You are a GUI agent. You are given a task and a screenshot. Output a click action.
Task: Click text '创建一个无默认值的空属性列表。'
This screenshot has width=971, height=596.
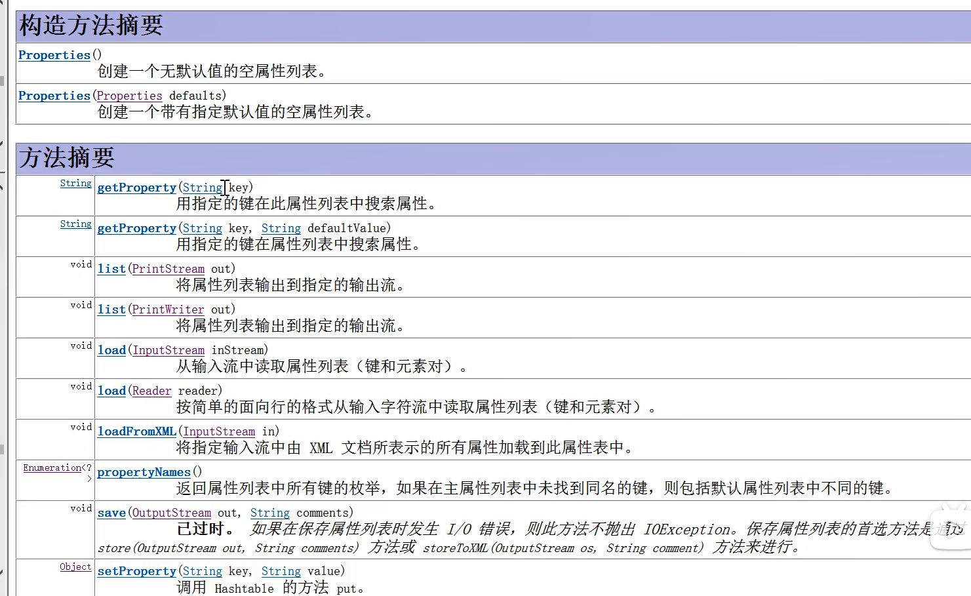pyautogui.click(x=212, y=71)
